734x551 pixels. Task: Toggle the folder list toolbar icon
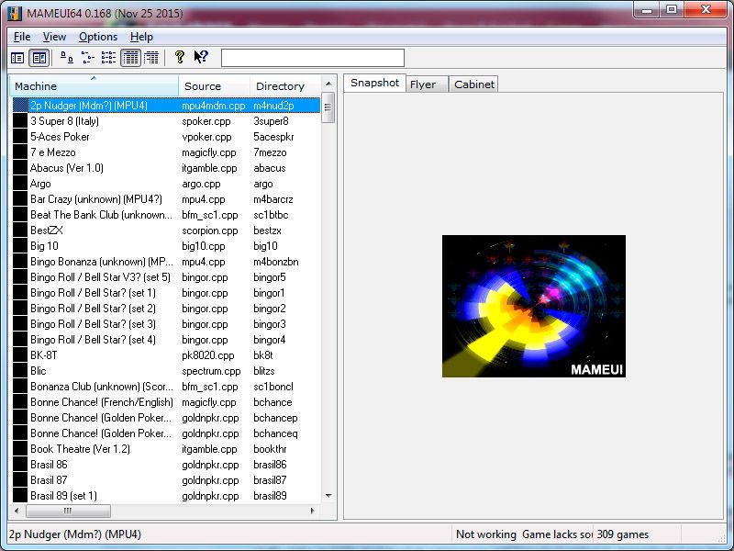point(17,58)
